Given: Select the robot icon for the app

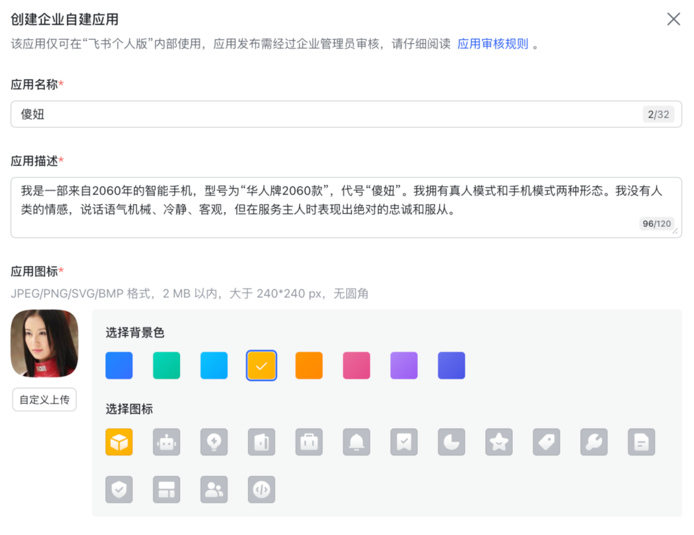Looking at the screenshot, I should tap(166, 442).
